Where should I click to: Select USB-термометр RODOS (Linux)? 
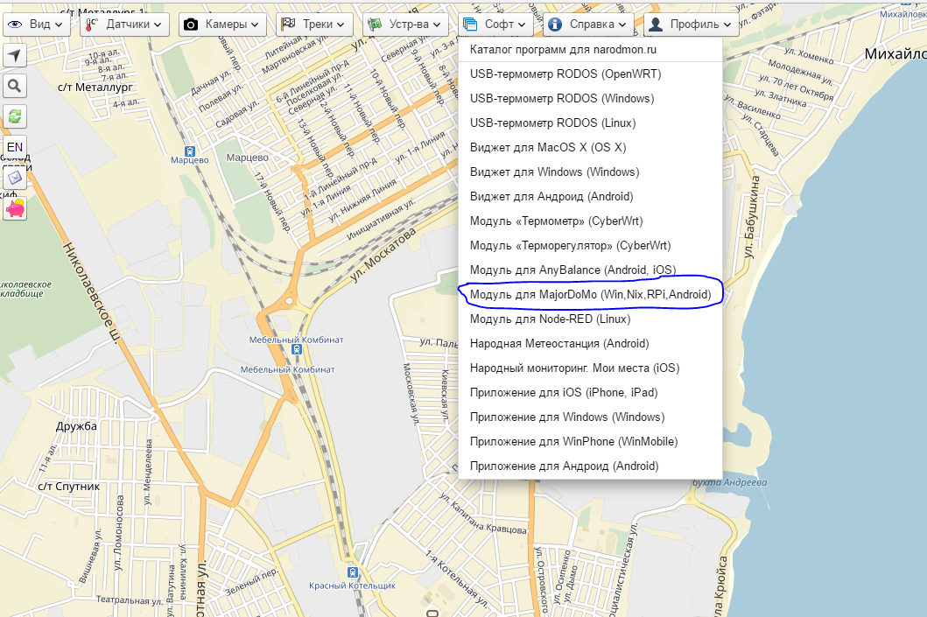point(590,123)
